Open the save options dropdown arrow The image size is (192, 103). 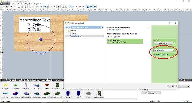click(4, 7)
